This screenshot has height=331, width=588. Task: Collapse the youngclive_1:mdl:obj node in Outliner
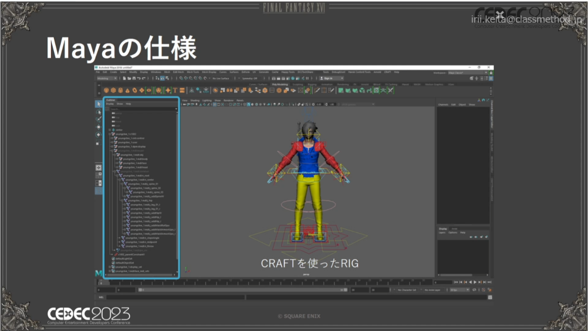click(x=115, y=155)
